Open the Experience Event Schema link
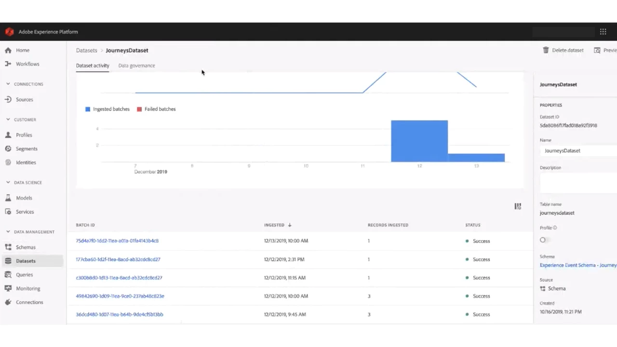Image resolution: width=617 pixels, height=347 pixels. pos(578,265)
